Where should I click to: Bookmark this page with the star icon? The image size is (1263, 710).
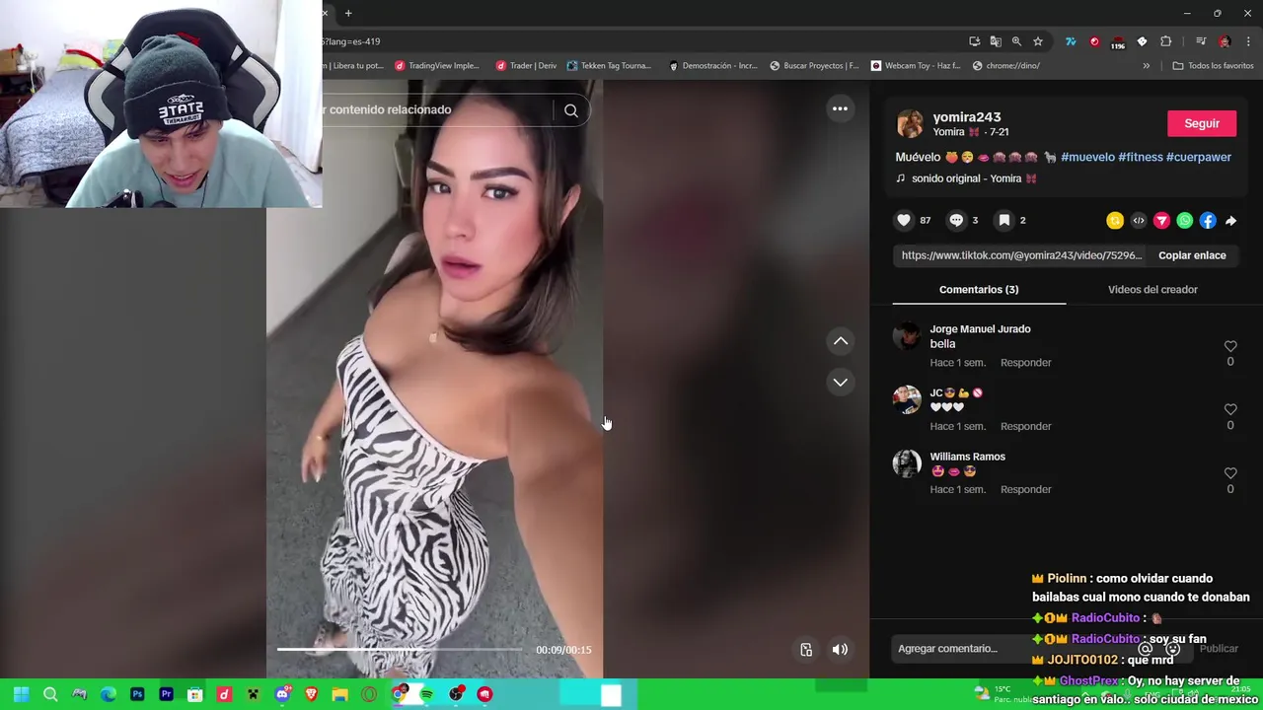point(1038,41)
